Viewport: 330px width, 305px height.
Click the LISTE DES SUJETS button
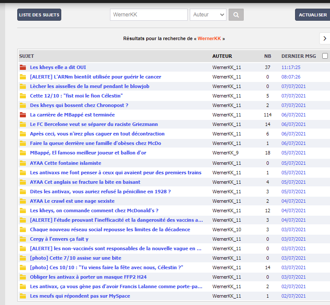point(39,15)
